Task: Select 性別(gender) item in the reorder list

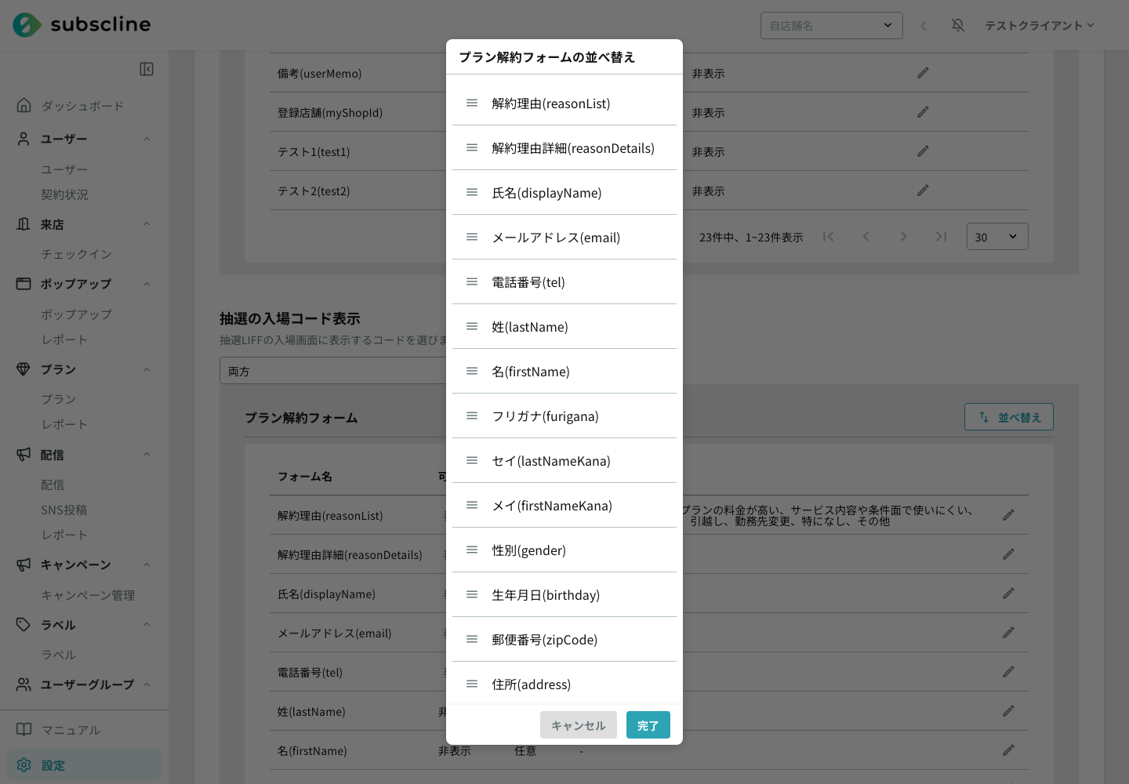Action: pyautogui.click(x=564, y=550)
